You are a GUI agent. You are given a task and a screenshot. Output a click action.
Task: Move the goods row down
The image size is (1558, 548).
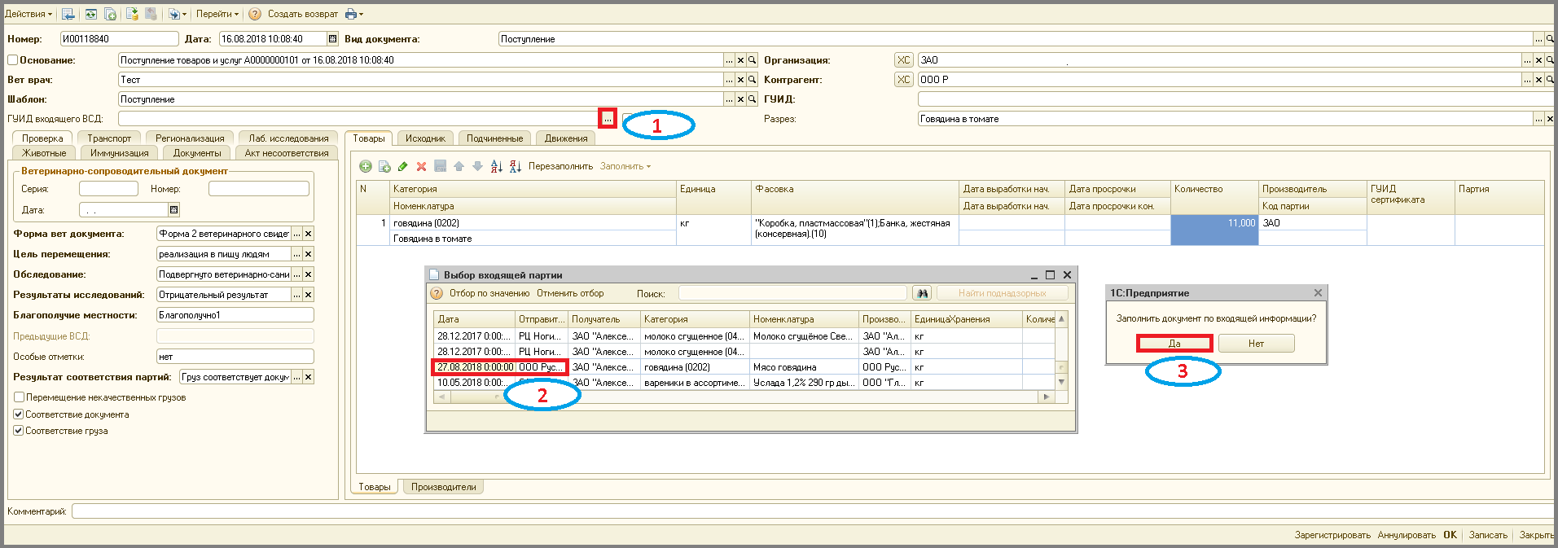(477, 166)
